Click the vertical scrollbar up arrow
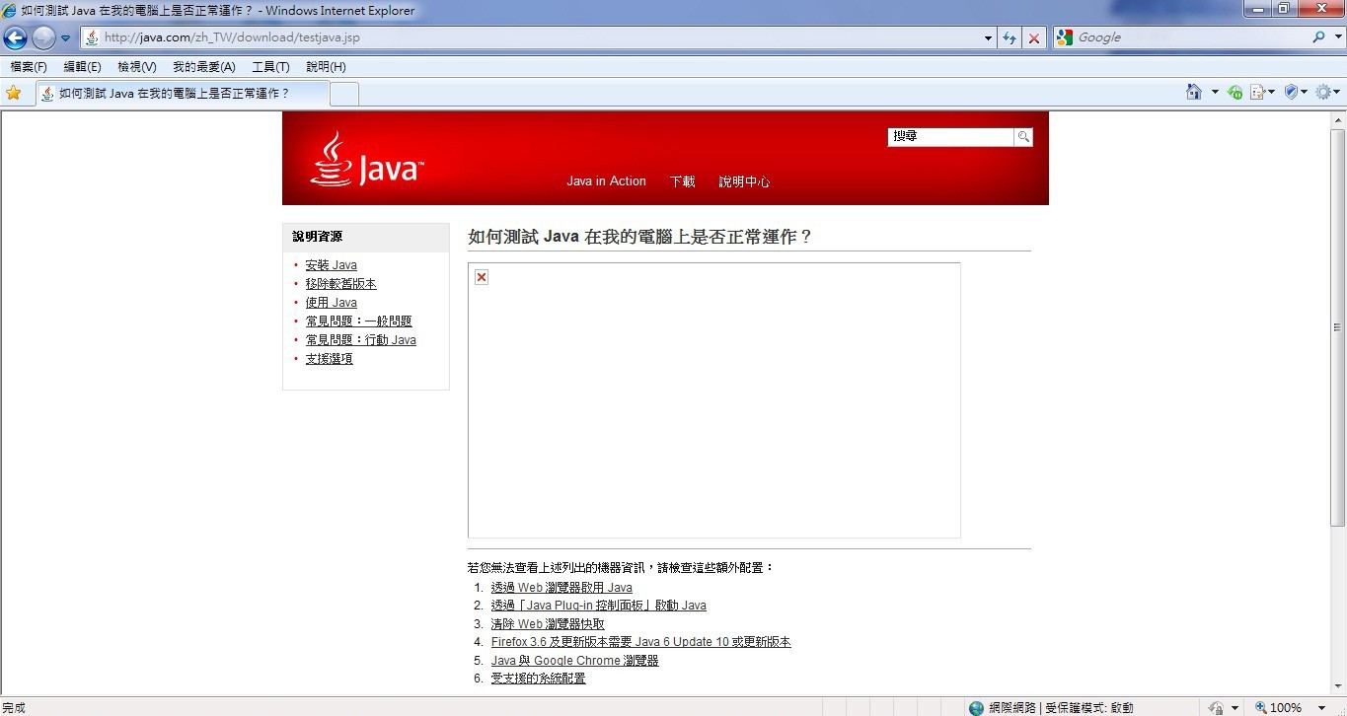Viewport: 1347px width, 716px height. pos(1338,118)
